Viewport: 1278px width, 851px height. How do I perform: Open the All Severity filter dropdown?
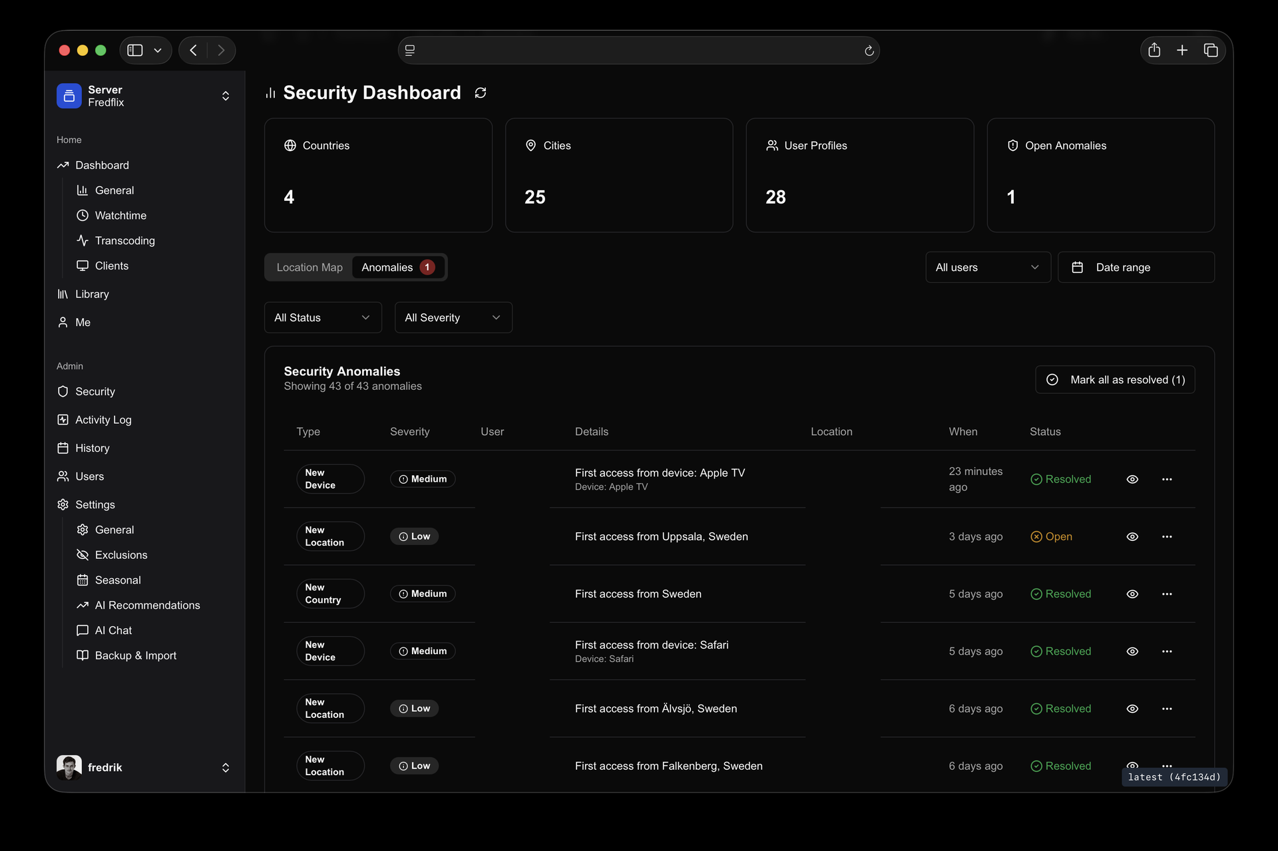[453, 317]
